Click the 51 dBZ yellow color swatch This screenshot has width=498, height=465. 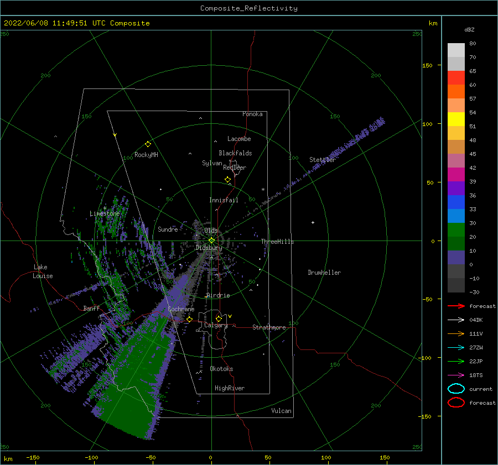456,119
